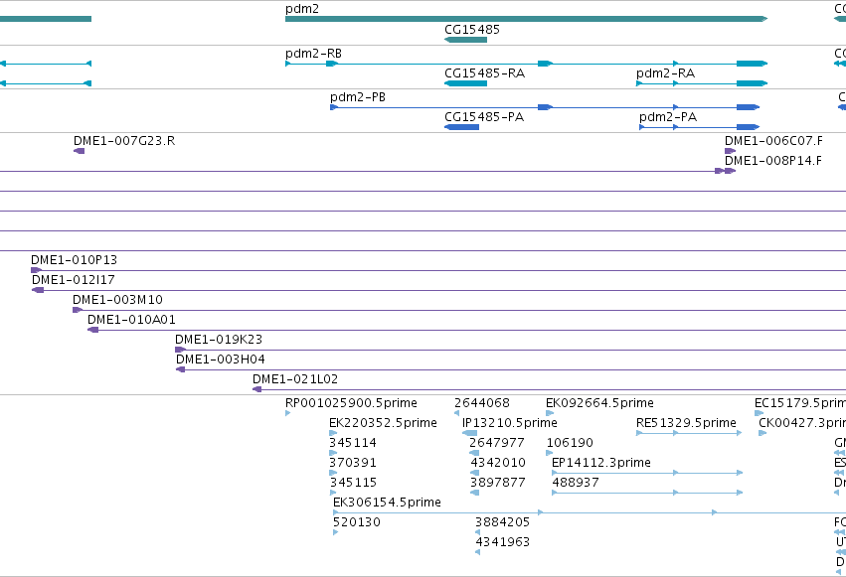Select the 2647977 EST marker
846x577 pixels.
(474, 453)
